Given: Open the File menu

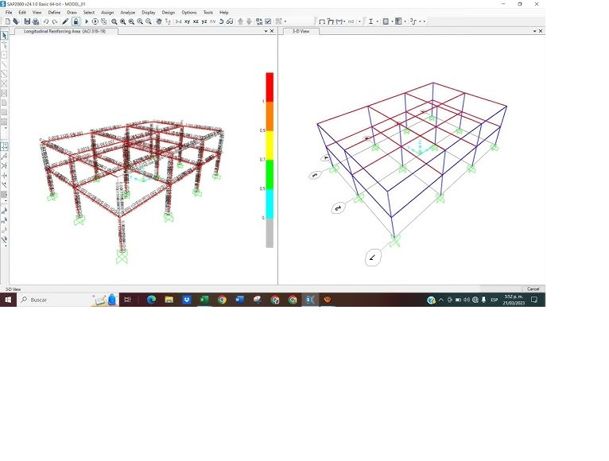Looking at the screenshot, I should [x=9, y=13].
